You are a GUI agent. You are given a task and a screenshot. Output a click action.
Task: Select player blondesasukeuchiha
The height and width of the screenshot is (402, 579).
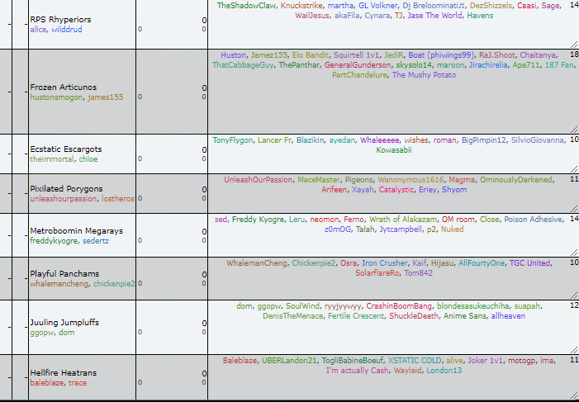pos(473,306)
